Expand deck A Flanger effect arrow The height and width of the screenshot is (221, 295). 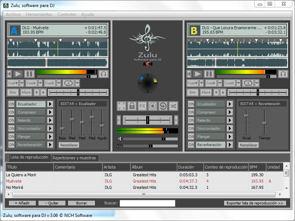[50, 136]
